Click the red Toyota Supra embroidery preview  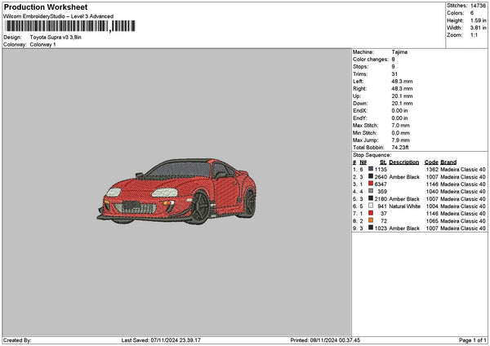176,191
